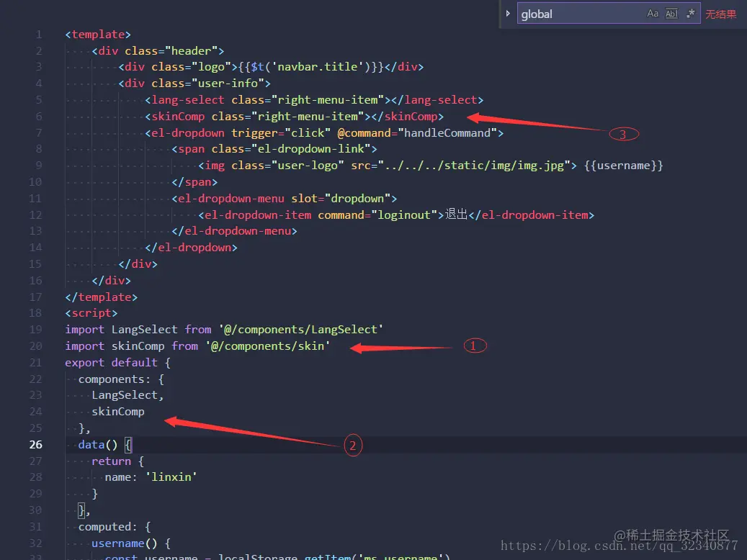Viewport: 747px width, 560px height.
Task: Click trigger="click" attribute on line 7
Action: (281, 133)
